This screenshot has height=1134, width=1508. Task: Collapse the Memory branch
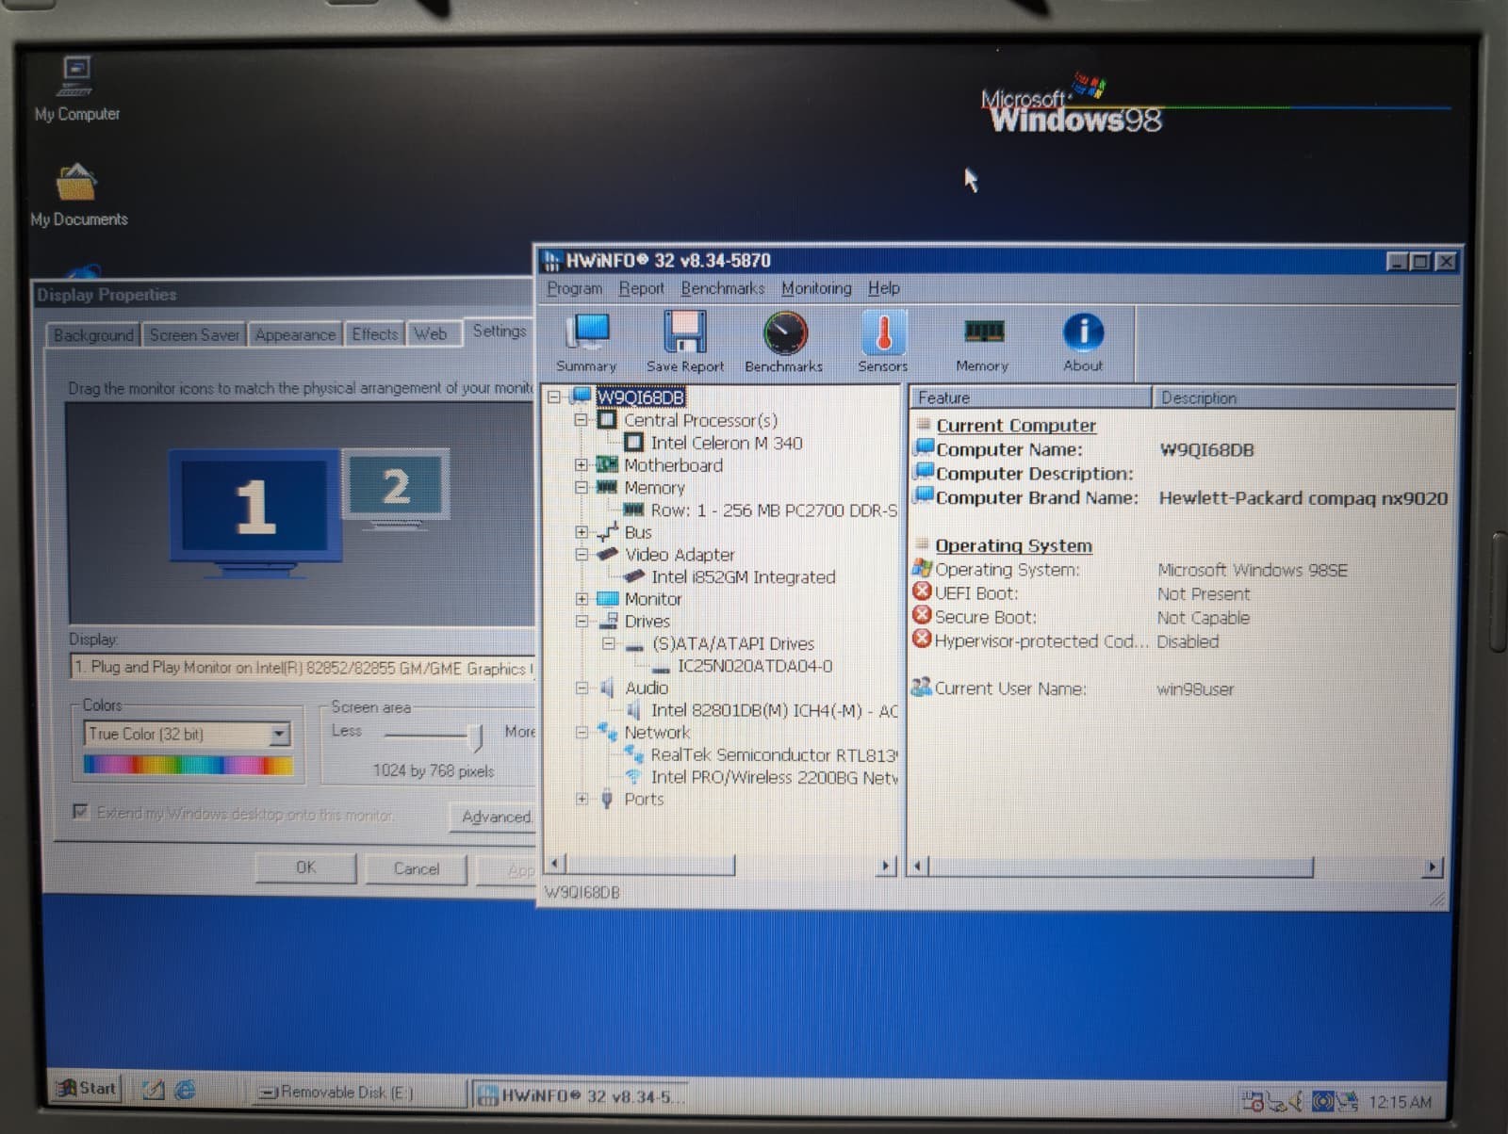[582, 487]
